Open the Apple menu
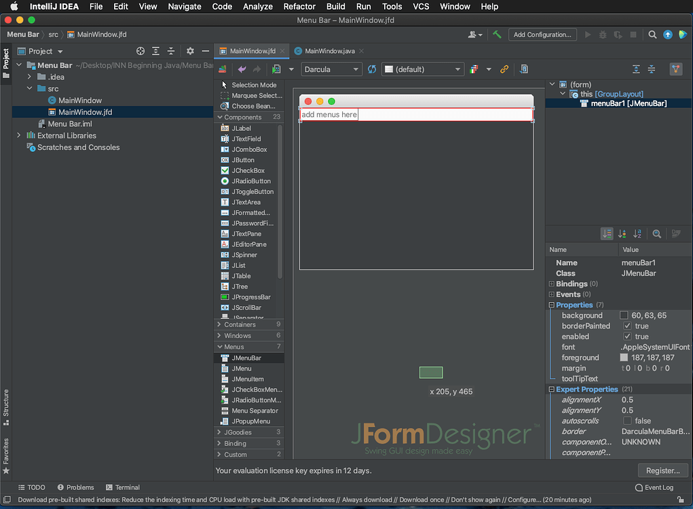The width and height of the screenshot is (693, 509). (x=14, y=7)
